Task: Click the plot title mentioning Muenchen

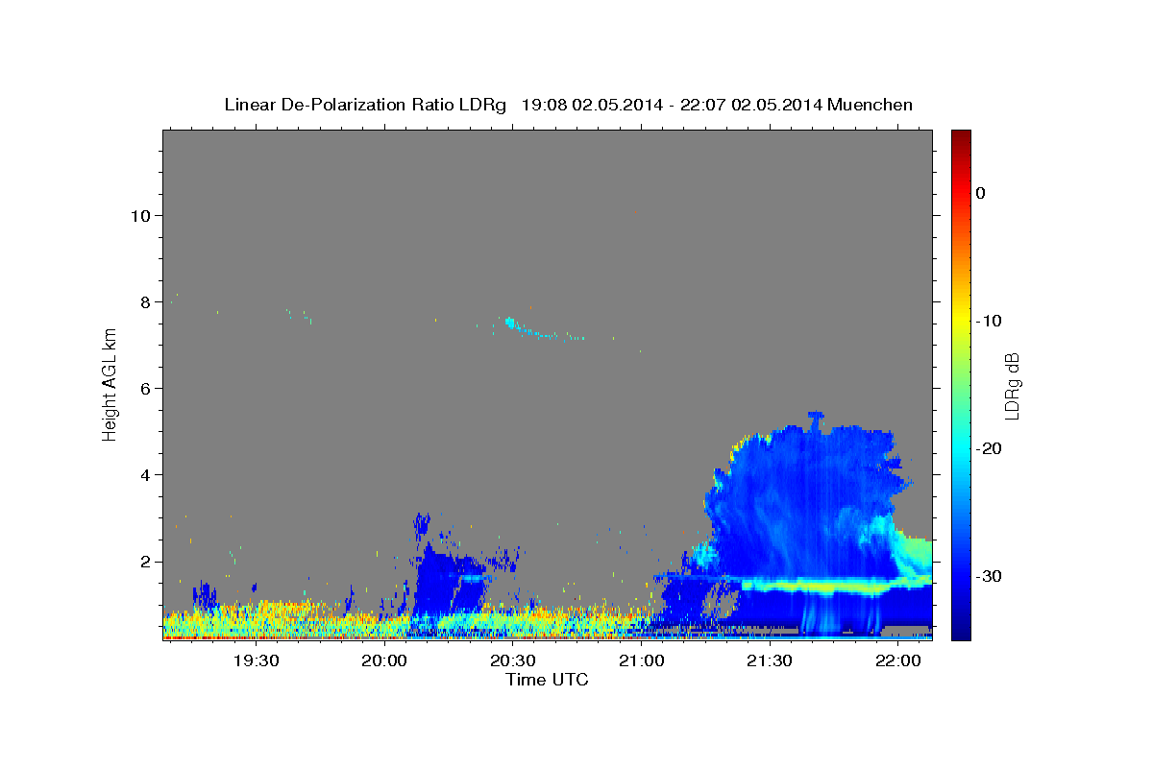Action: pos(568,105)
